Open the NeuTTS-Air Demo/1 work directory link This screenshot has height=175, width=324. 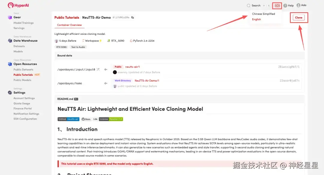(147, 81)
